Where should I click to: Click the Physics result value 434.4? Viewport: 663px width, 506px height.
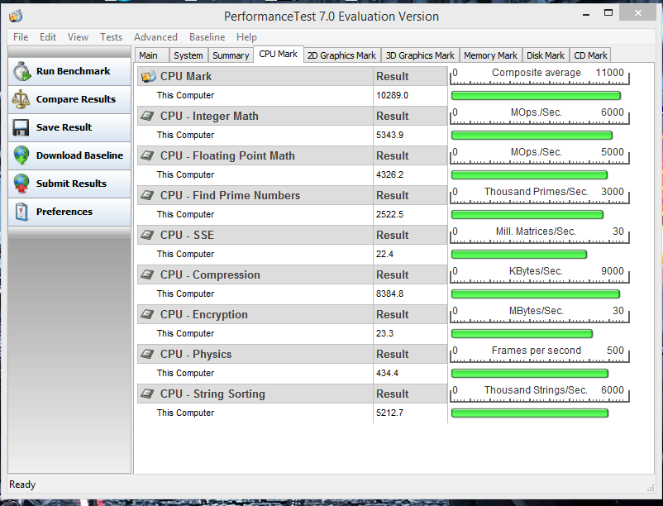coord(387,373)
